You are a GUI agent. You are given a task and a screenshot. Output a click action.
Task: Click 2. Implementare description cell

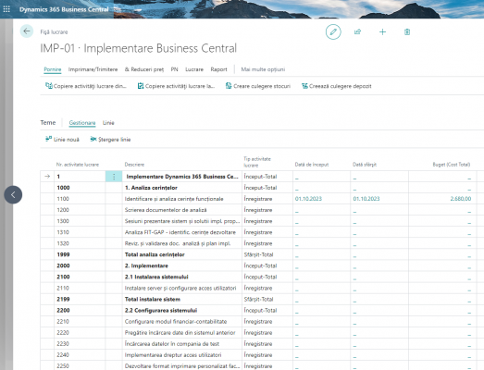coord(182,265)
